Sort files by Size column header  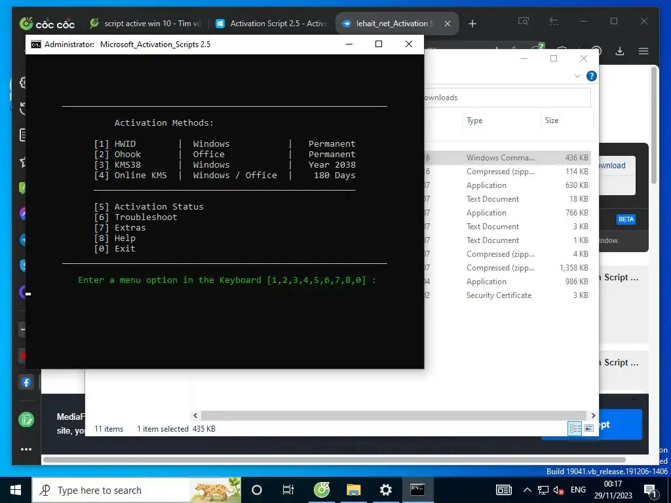coord(552,121)
